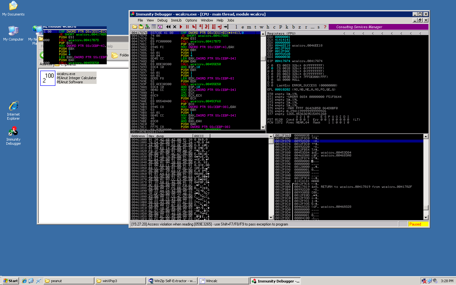The height and width of the screenshot is (285, 456).
Task: Open Internet Explorer desktop icon
Action: tap(13, 111)
